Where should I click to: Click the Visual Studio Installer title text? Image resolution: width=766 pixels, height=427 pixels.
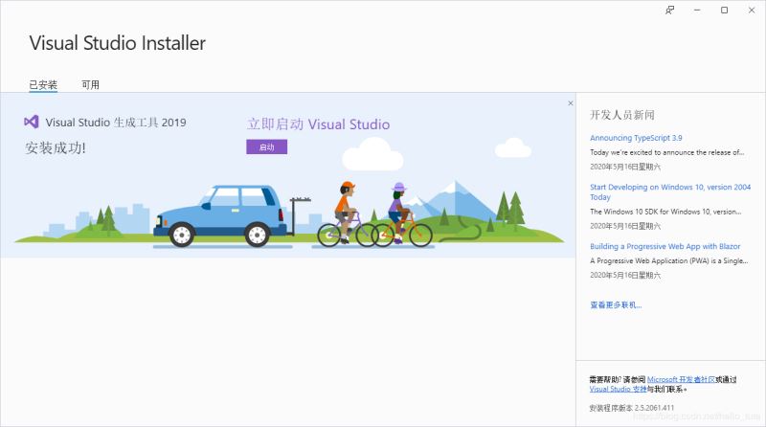pyautogui.click(x=117, y=43)
